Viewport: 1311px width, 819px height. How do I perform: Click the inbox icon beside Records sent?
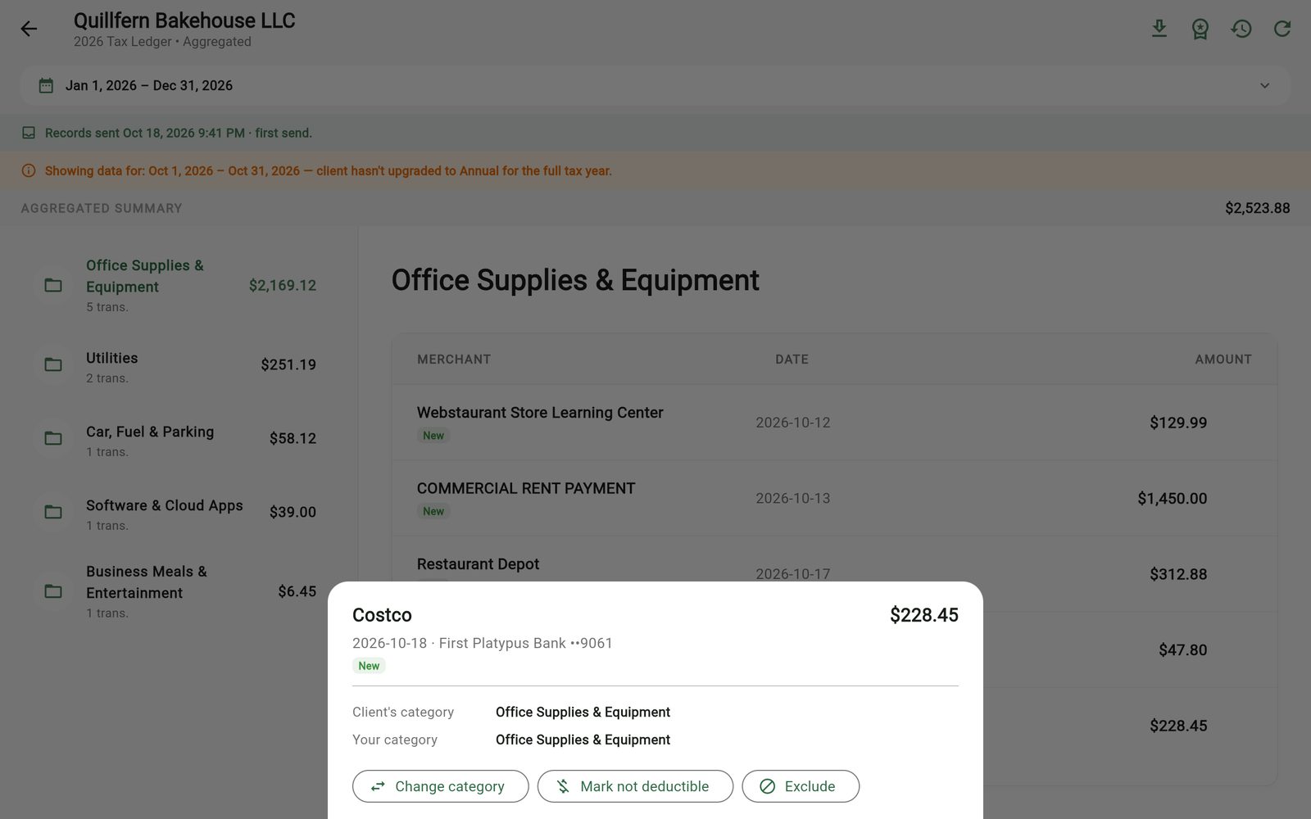pyautogui.click(x=29, y=133)
